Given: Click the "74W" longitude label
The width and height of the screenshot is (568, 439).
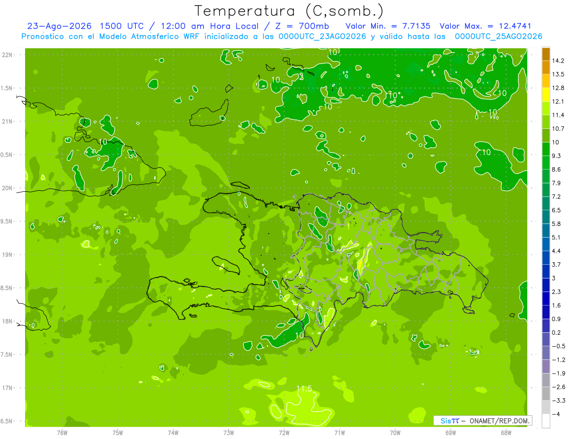Looking at the screenshot, I should click(x=173, y=433).
